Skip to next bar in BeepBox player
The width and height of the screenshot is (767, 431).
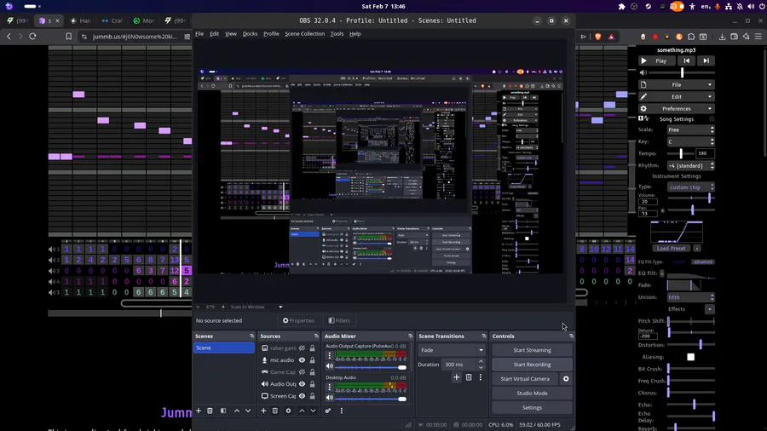[x=706, y=60]
